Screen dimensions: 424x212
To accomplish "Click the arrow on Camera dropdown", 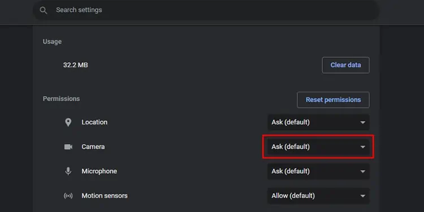I will point(362,147).
